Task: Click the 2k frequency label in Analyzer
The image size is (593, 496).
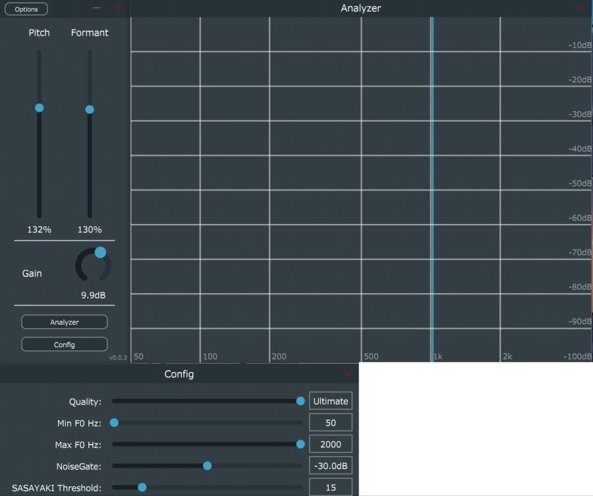Action: click(507, 356)
